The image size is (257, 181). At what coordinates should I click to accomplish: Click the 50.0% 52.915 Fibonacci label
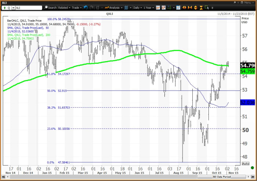[57, 91]
